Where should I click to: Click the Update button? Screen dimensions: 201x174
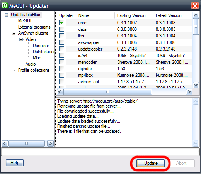[x=151, y=163]
